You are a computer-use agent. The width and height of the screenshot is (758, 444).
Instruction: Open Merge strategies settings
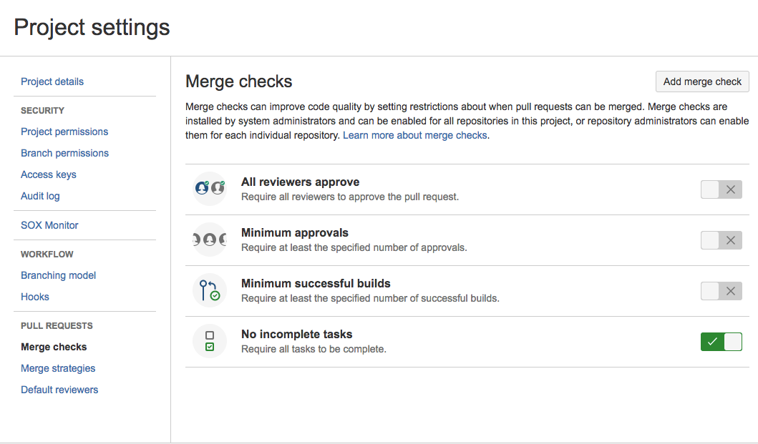(x=58, y=368)
